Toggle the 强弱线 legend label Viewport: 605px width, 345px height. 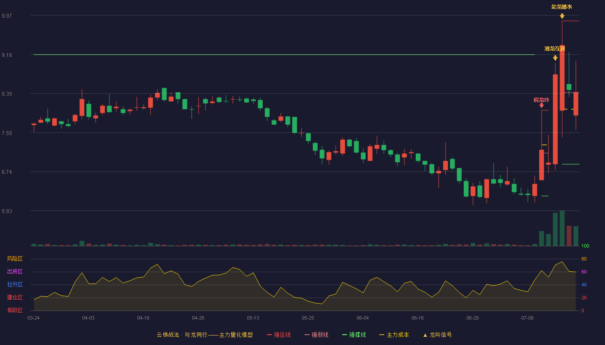click(x=320, y=335)
